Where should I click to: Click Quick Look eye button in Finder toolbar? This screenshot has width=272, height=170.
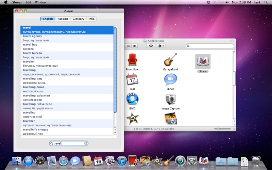(151, 46)
